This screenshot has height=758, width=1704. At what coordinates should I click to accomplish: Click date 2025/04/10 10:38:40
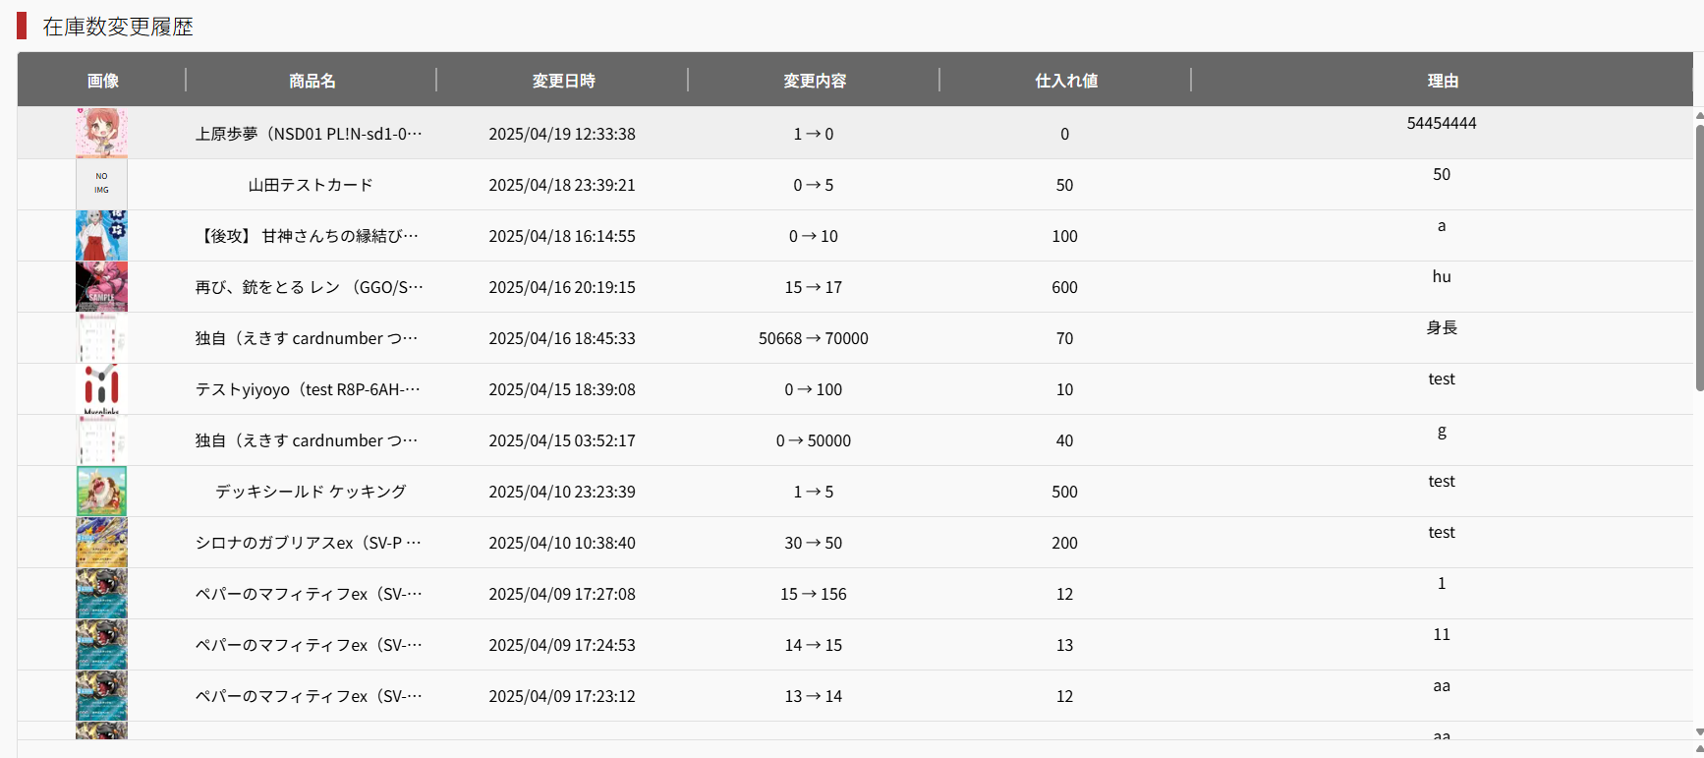562,543
